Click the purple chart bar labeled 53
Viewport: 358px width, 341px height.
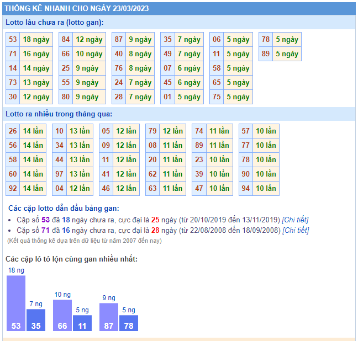16,303
